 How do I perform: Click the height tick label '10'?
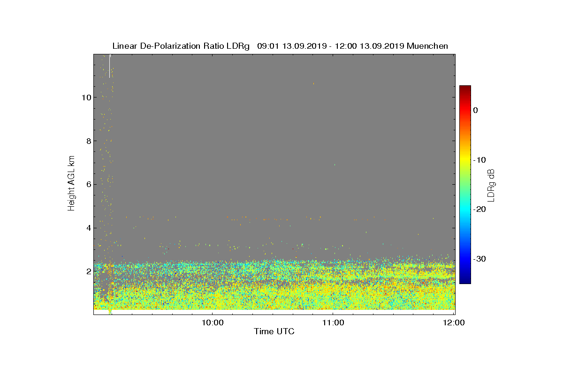[85, 97]
